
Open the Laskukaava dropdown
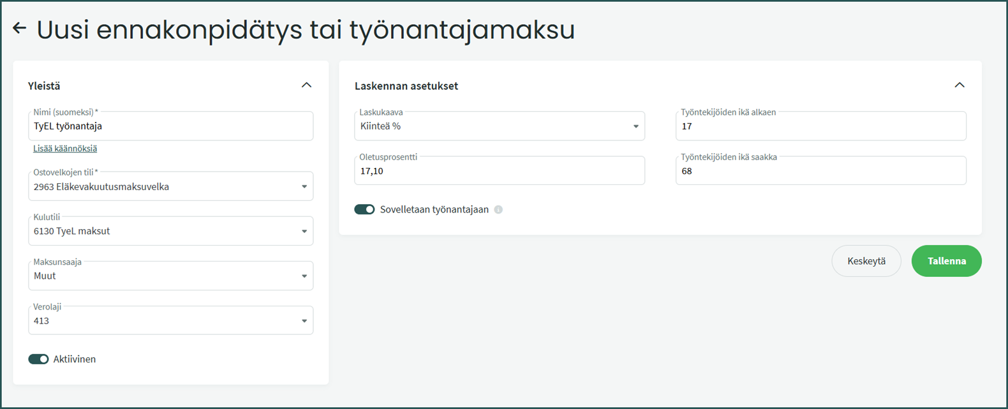click(x=499, y=126)
